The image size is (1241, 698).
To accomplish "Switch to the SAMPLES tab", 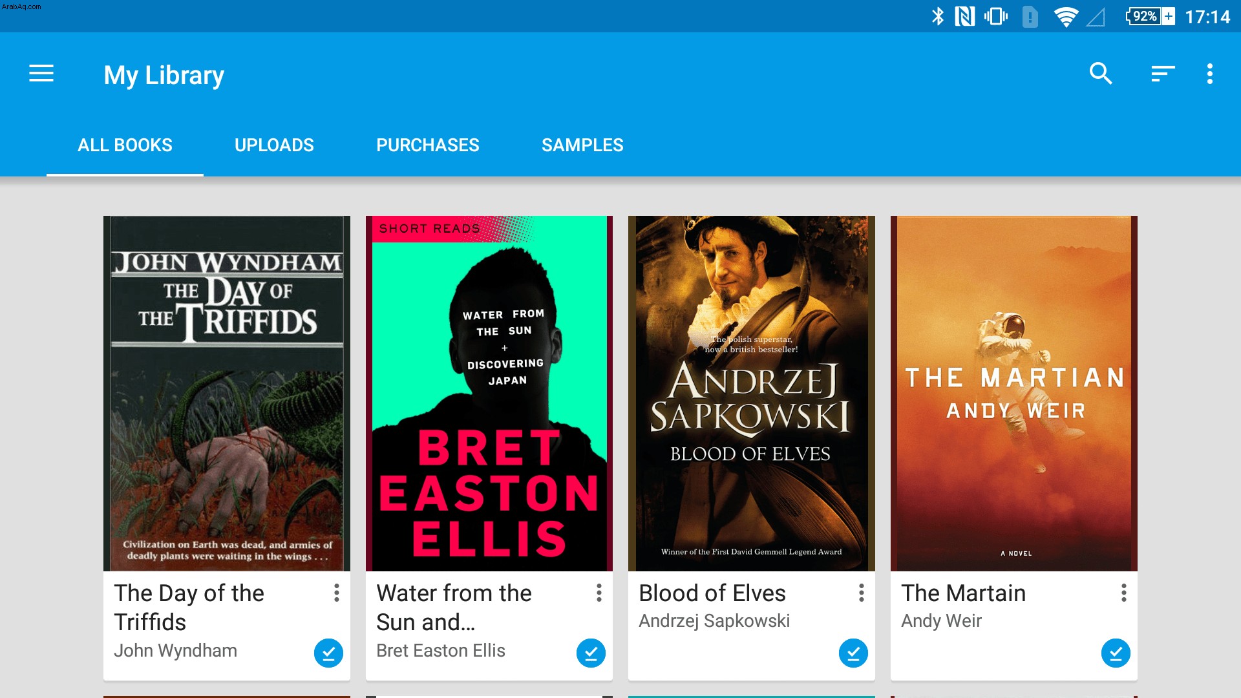I will tap(582, 145).
